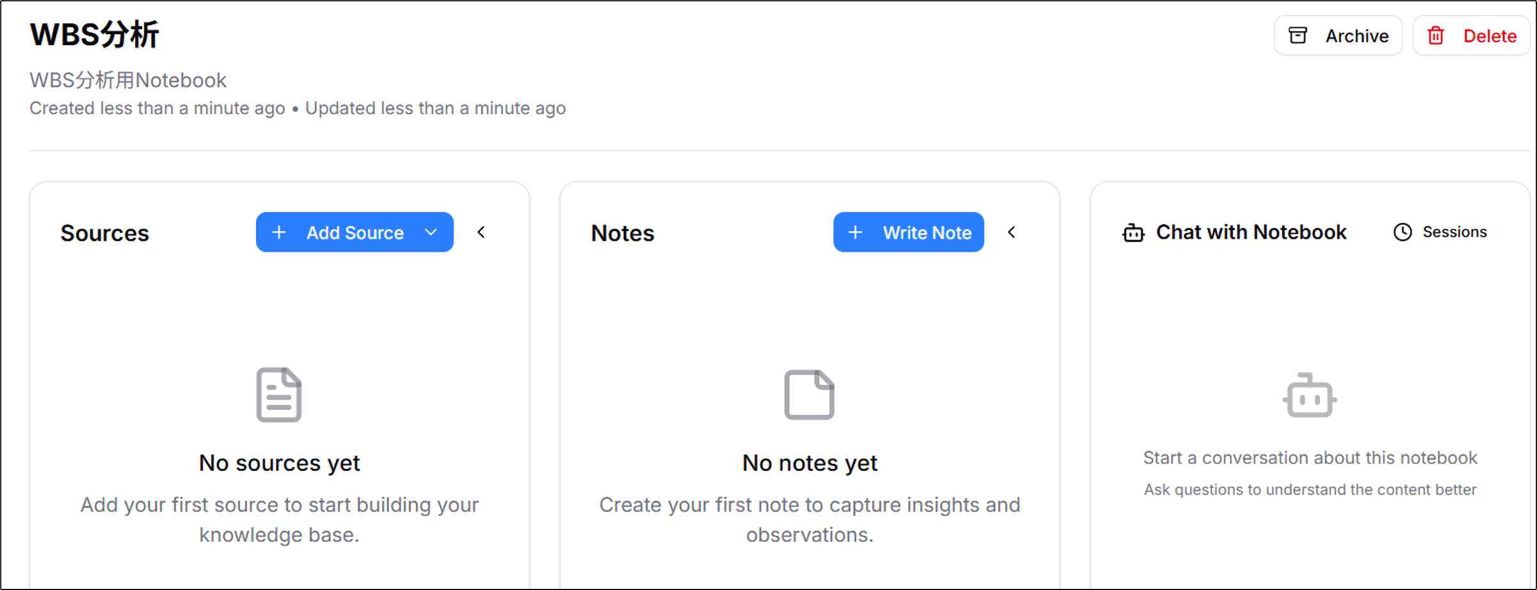Click the robot icon beside Chat with Notebook
The image size is (1537, 590).
(1134, 233)
